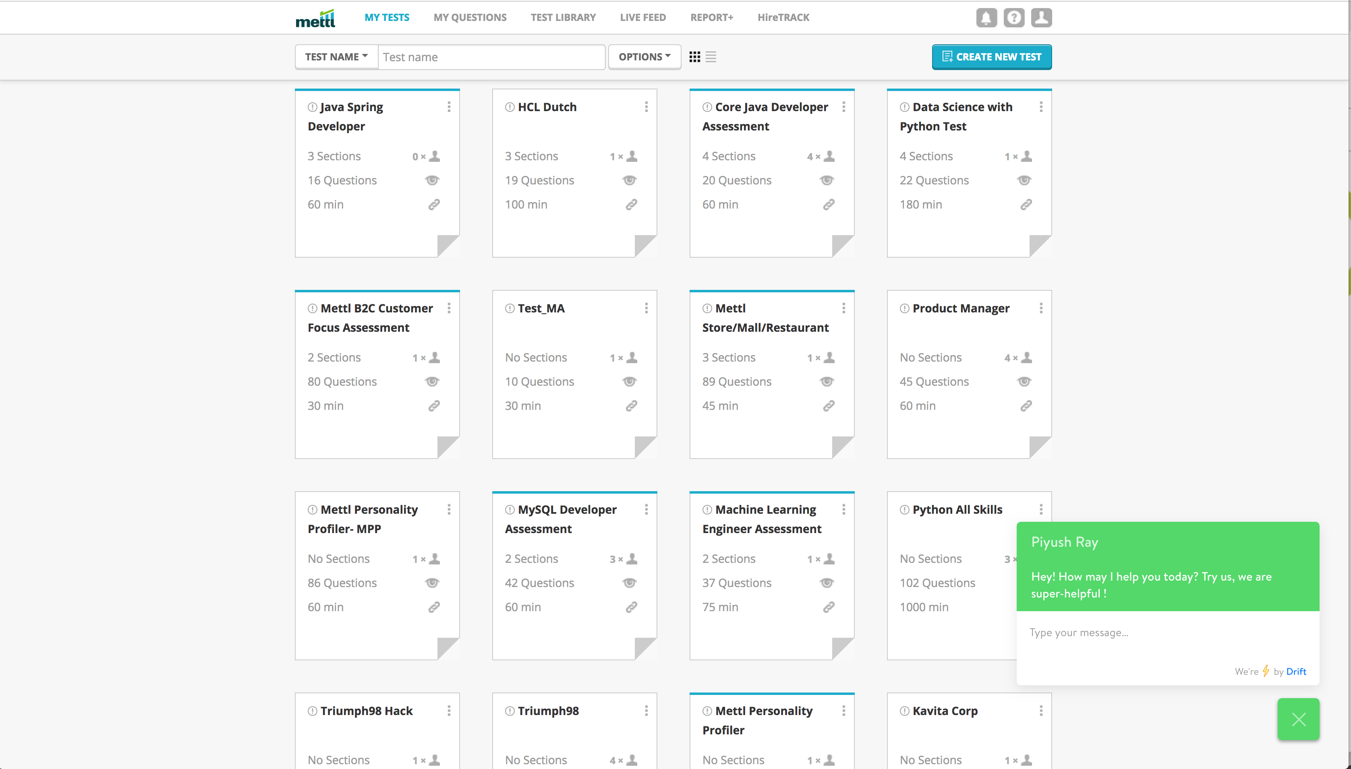
Task: Click the help question mark icon
Action: (1013, 17)
